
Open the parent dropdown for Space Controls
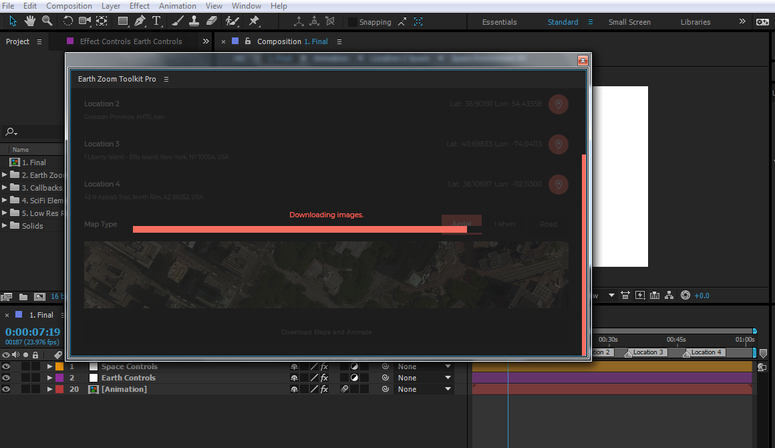pos(424,366)
